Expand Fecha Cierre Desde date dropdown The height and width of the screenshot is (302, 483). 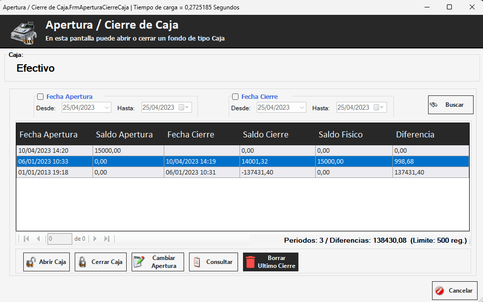click(301, 108)
